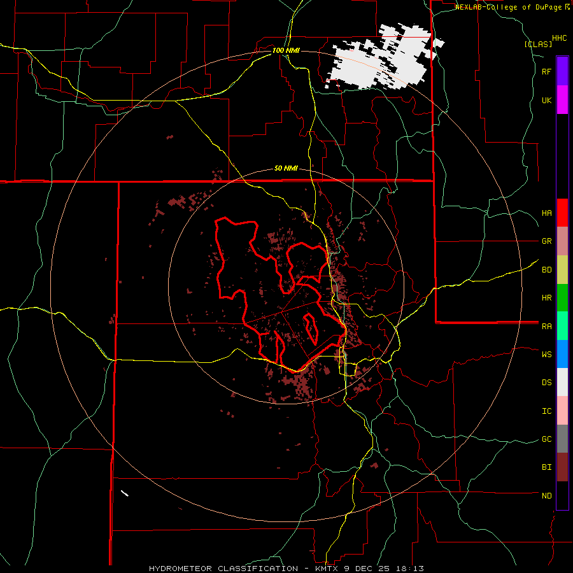Click the GR pink legend swatch

point(562,241)
